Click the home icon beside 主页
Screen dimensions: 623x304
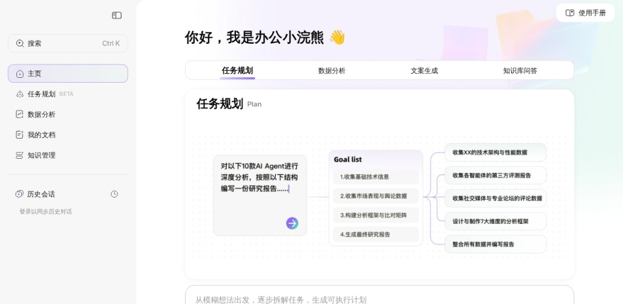[x=20, y=74]
